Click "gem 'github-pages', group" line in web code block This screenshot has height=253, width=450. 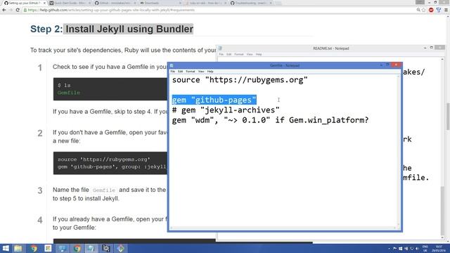[x=112, y=167]
